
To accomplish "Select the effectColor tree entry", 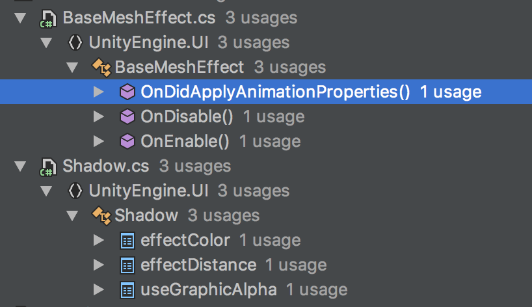I will coord(266,240).
